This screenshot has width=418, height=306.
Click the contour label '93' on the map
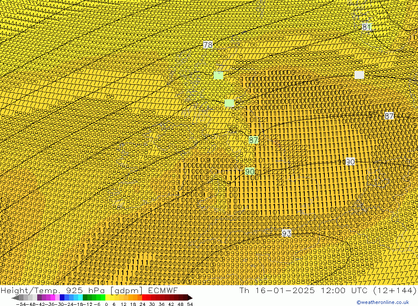286,233
